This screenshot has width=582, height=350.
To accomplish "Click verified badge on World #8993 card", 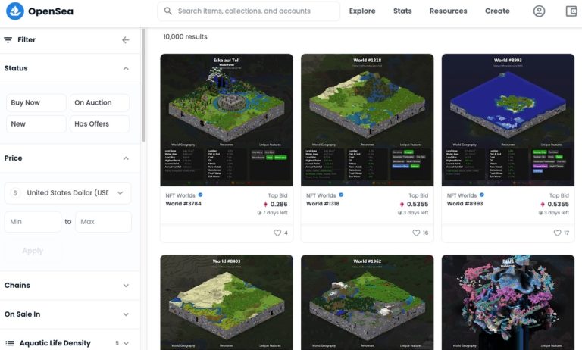I will pos(482,195).
